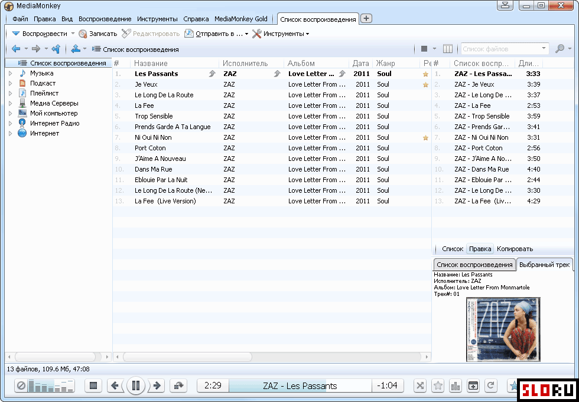Click Правка above the track info panel
The image size is (579, 402).
(480, 249)
